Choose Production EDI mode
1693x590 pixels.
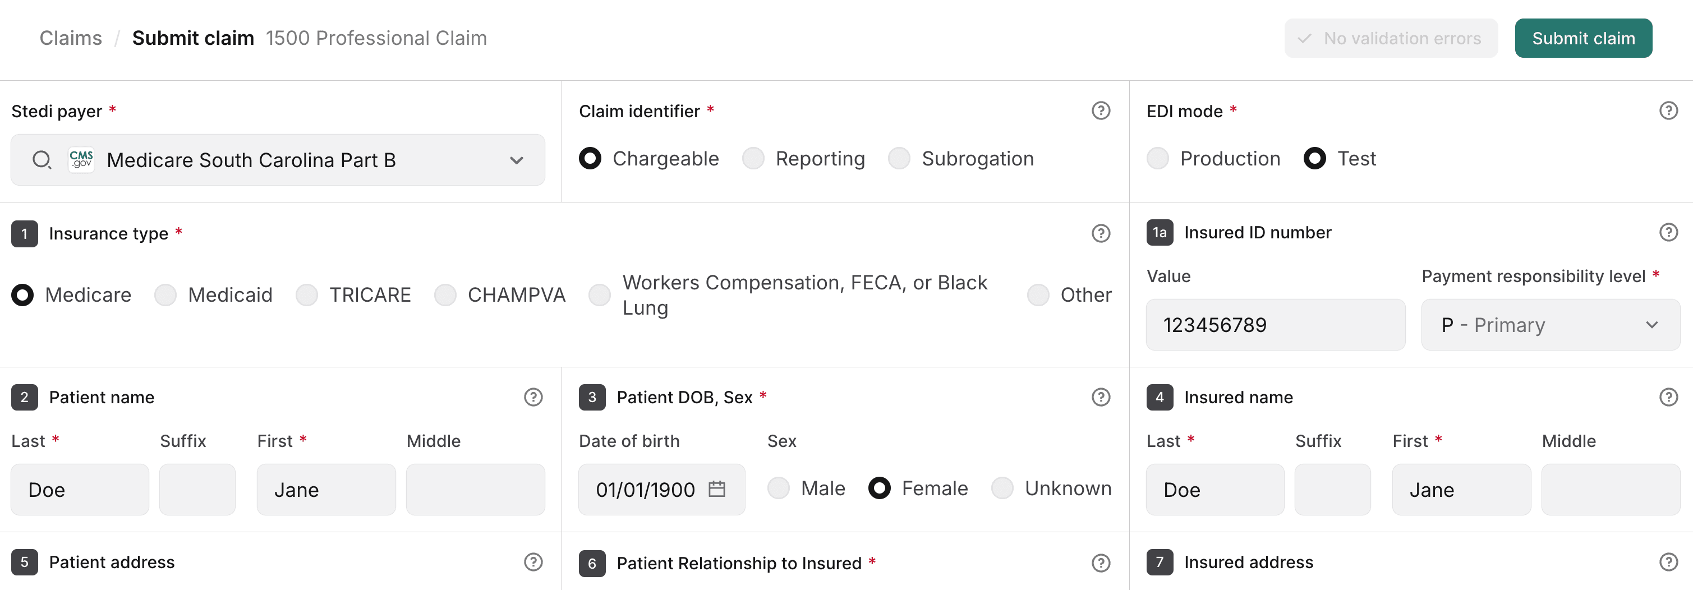[x=1157, y=158]
